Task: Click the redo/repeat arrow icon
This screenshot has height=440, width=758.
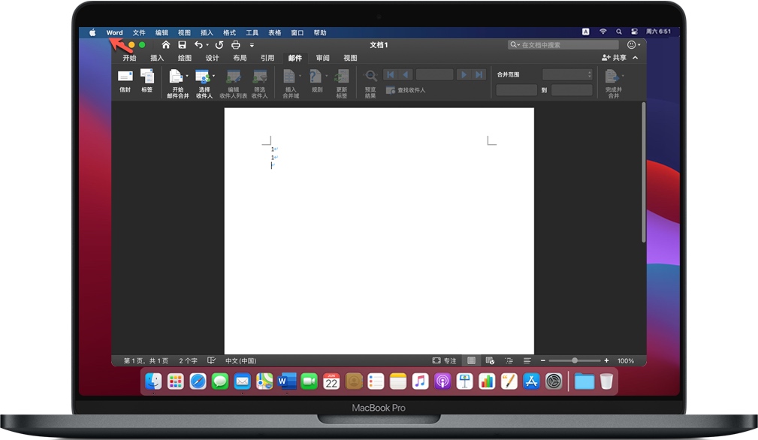Action: pyautogui.click(x=219, y=45)
